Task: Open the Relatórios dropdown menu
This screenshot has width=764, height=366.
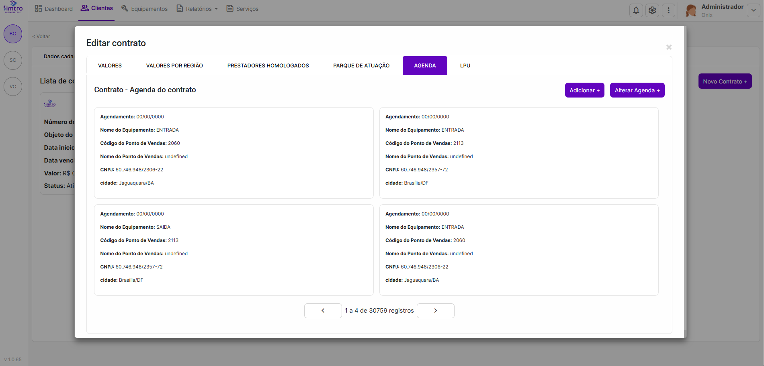Action: point(197,9)
